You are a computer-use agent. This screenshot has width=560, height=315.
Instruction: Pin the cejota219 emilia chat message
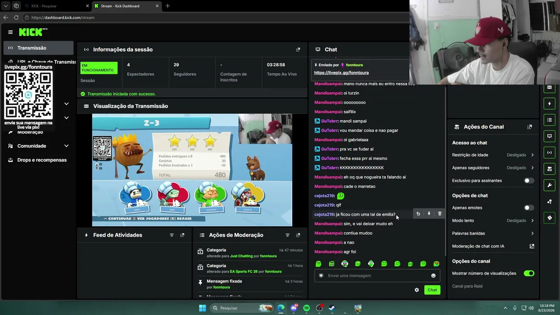point(429,214)
